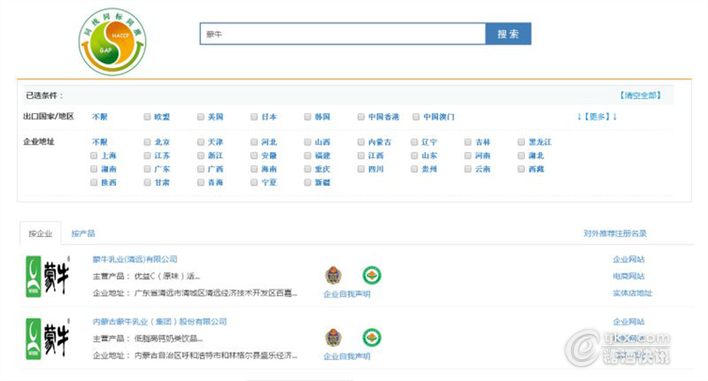Check the 陕西 address checkbox

93,183
